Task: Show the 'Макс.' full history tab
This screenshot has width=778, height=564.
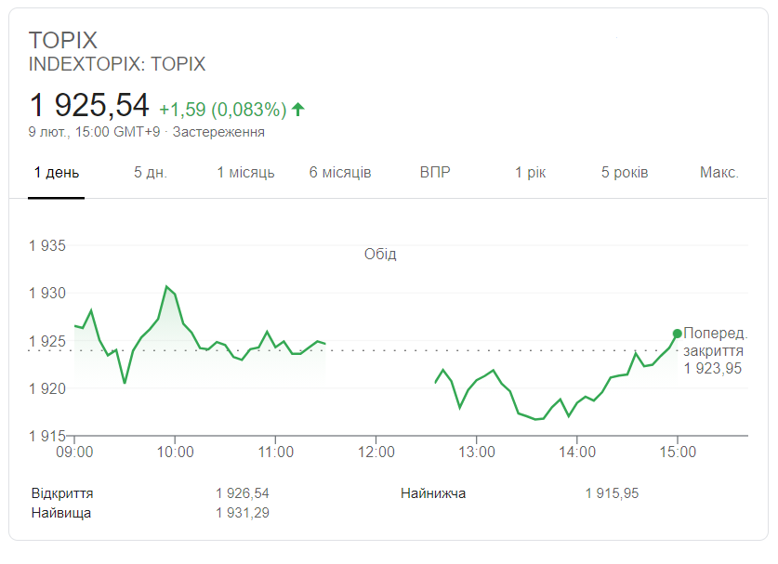Action: tap(719, 173)
